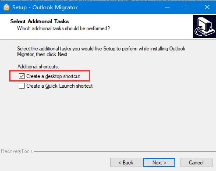Viewport: 216px width, 171px height.
Task: Check the desktop shortcut checkbox box
Action: click(21, 76)
